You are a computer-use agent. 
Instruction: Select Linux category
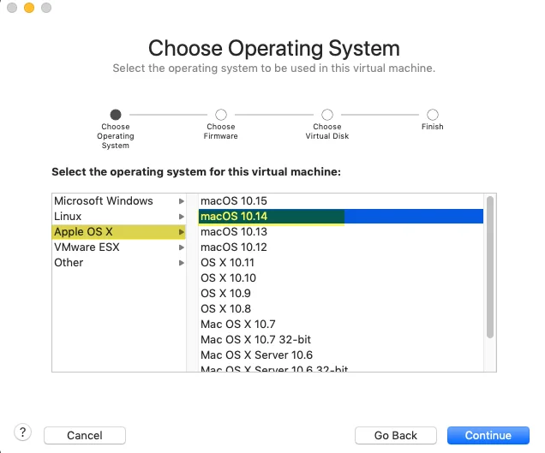[x=118, y=217]
